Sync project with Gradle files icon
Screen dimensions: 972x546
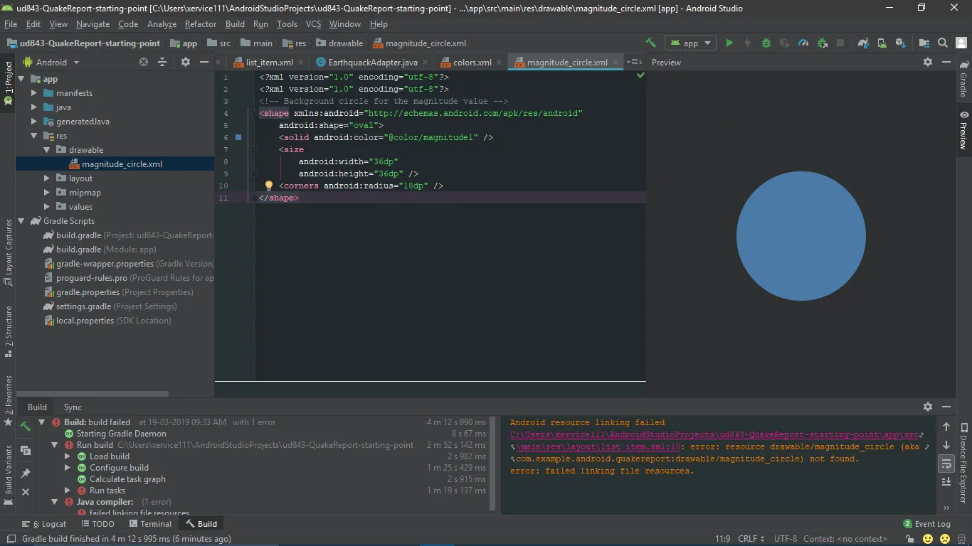pos(863,43)
